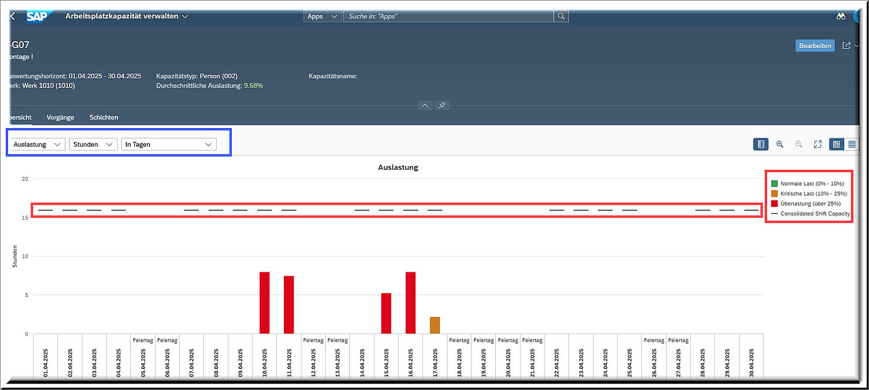Collapse the header with up chevron
The image size is (869, 390).
pyautogui.click(x=425, y=105)
